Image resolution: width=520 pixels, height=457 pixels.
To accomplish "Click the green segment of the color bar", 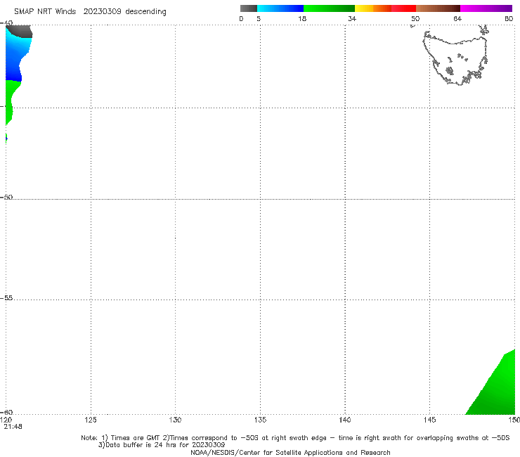I will point(330,8).
